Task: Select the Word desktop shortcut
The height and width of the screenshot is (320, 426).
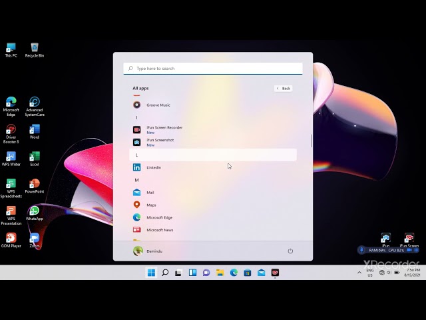Action: [35, 132]
